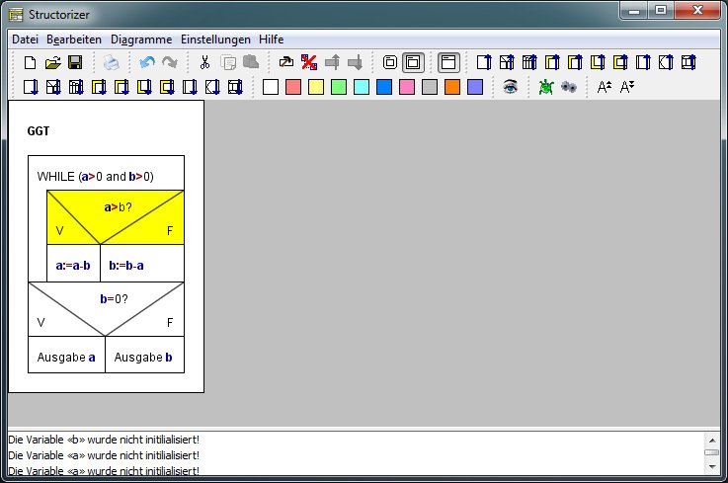The height and width of the screenshot is (483, 728).
Task: Insert a call before the selected element
Action: [643, 62]
